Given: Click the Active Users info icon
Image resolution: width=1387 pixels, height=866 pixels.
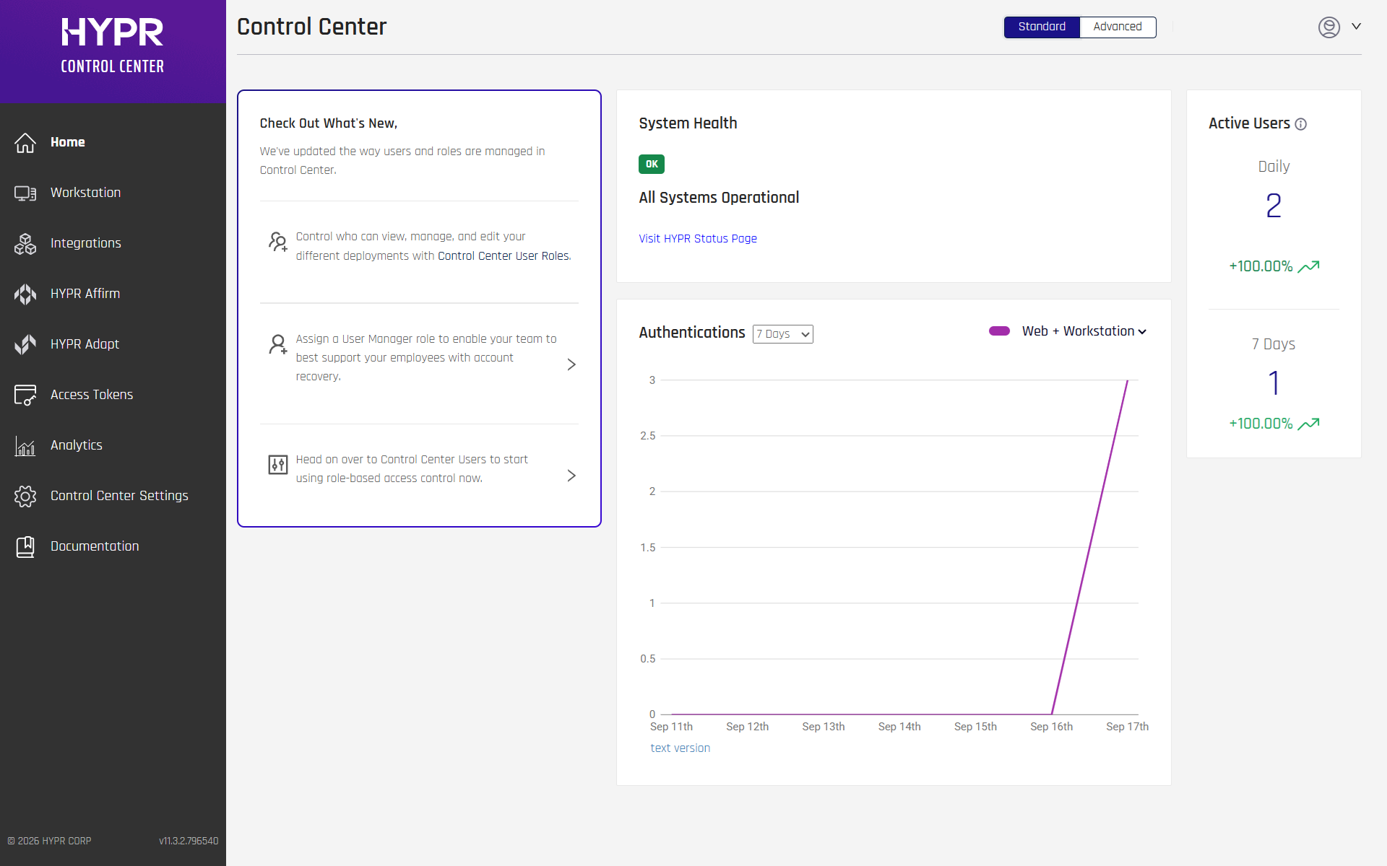Looking at the screenshot, I should pos(1301,124).
